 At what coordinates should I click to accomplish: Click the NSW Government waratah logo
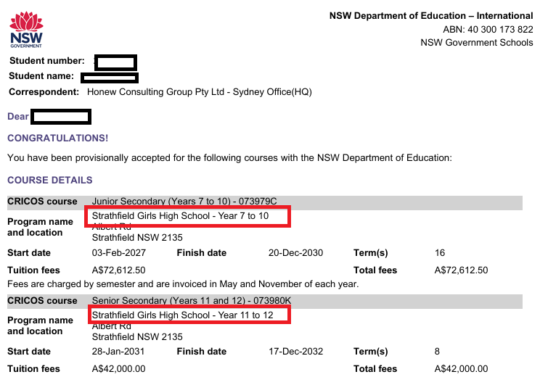tap(26, 30)
